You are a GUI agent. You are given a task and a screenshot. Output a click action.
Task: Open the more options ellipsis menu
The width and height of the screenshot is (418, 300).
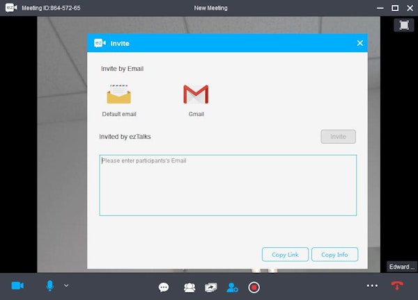(x=372, y=286)
